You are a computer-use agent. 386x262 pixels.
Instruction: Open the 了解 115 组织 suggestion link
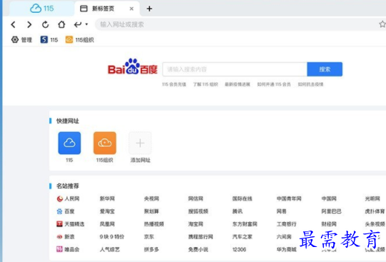click(206, 84)
